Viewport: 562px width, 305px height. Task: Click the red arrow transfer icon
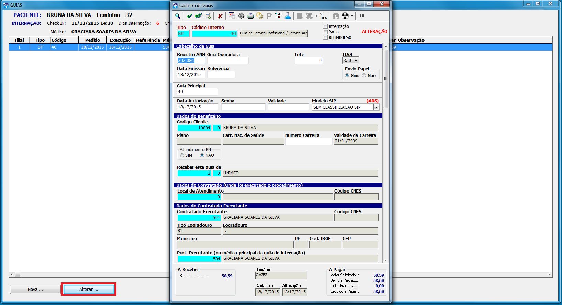[x=278, y=15]
